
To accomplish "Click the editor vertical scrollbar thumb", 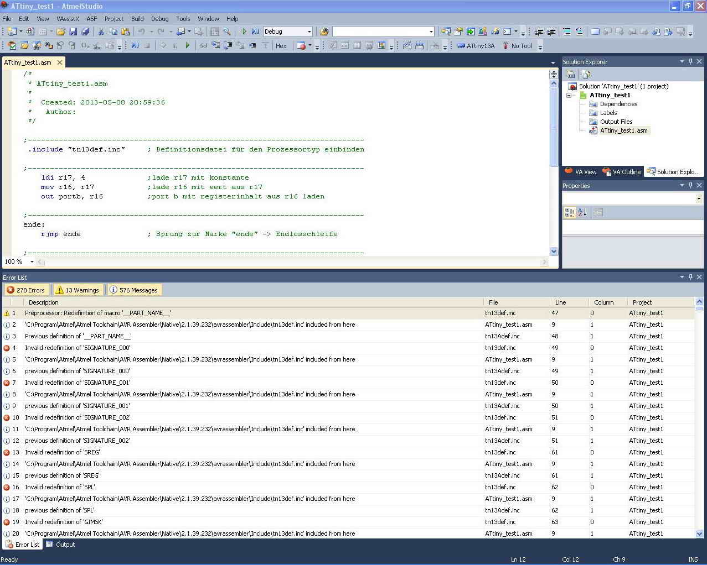I will [554, 127].
